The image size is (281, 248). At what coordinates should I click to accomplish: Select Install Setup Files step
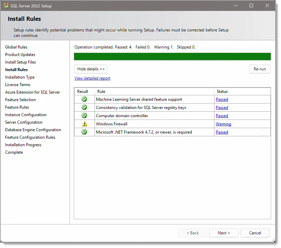click(x=20, y=62)
